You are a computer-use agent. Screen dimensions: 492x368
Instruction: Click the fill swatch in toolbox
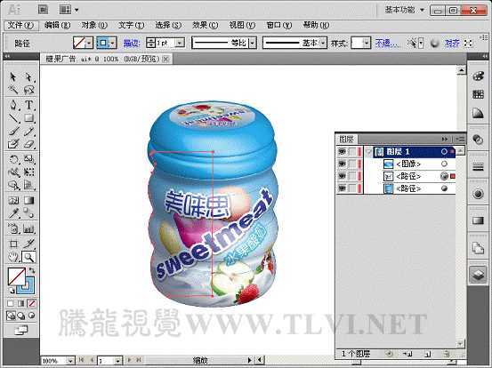tap(16, 276)
